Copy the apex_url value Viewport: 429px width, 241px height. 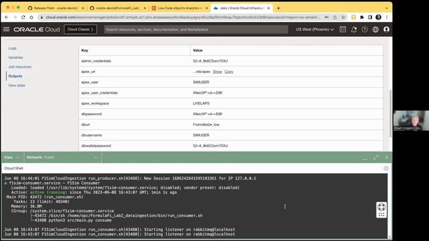pos(229,72)
